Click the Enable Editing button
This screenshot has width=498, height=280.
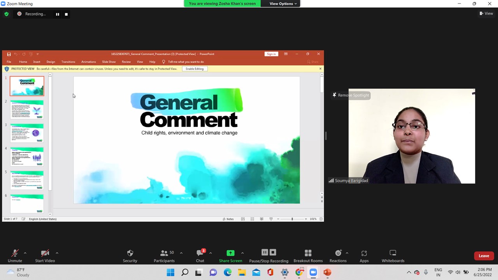[x=195, y=69]
